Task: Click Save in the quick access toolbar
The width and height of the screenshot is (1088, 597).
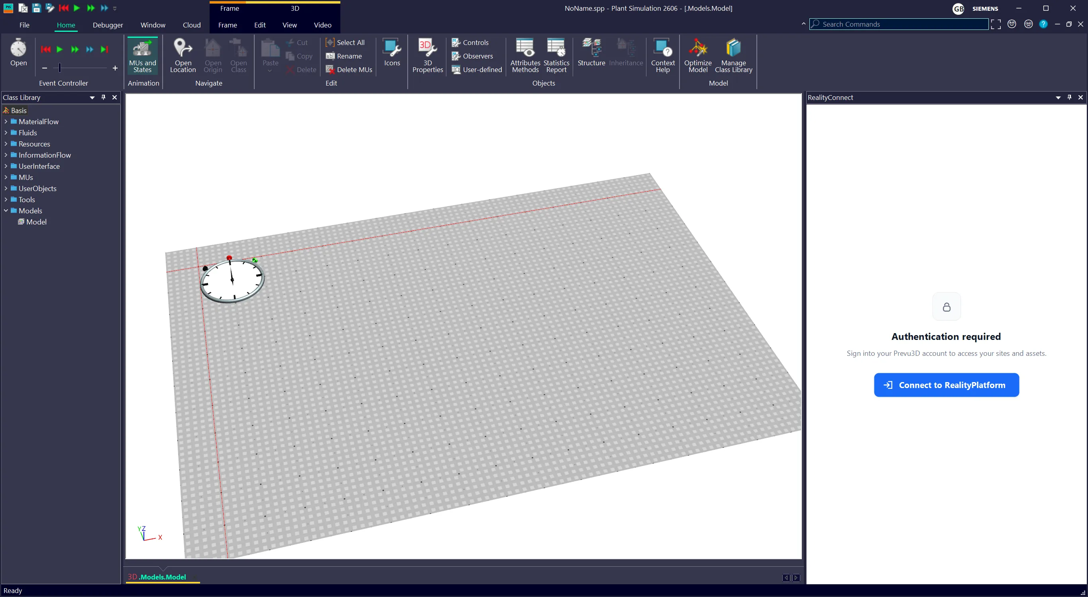Action: [36, 8]
